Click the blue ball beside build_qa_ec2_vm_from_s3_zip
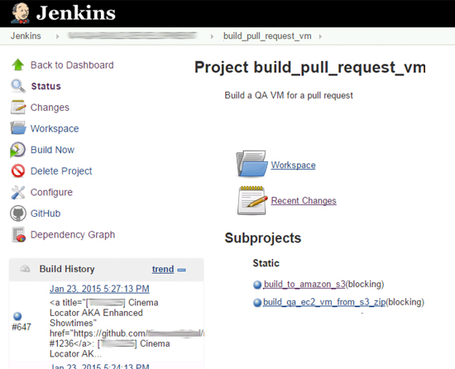 (257, 303)
